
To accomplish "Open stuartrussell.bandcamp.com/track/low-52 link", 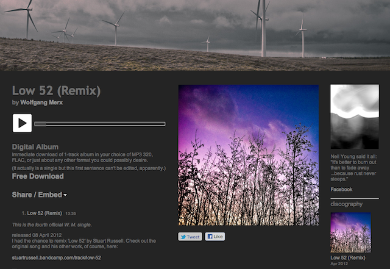I will 57,257.
